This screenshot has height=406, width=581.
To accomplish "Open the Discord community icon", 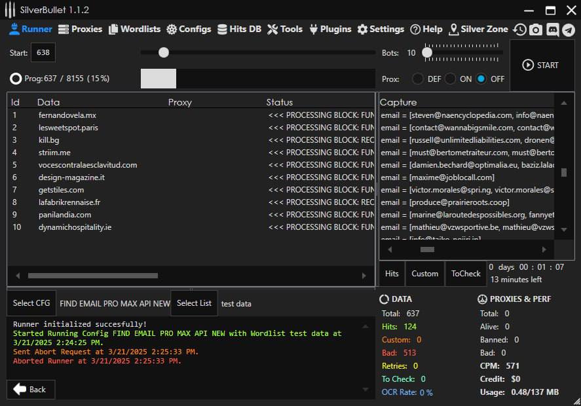I will point(553,29).
